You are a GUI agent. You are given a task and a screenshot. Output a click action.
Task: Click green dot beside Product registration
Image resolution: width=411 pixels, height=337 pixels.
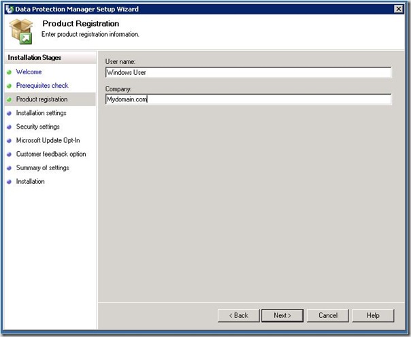pyautogui.click(x=9, y=99)
